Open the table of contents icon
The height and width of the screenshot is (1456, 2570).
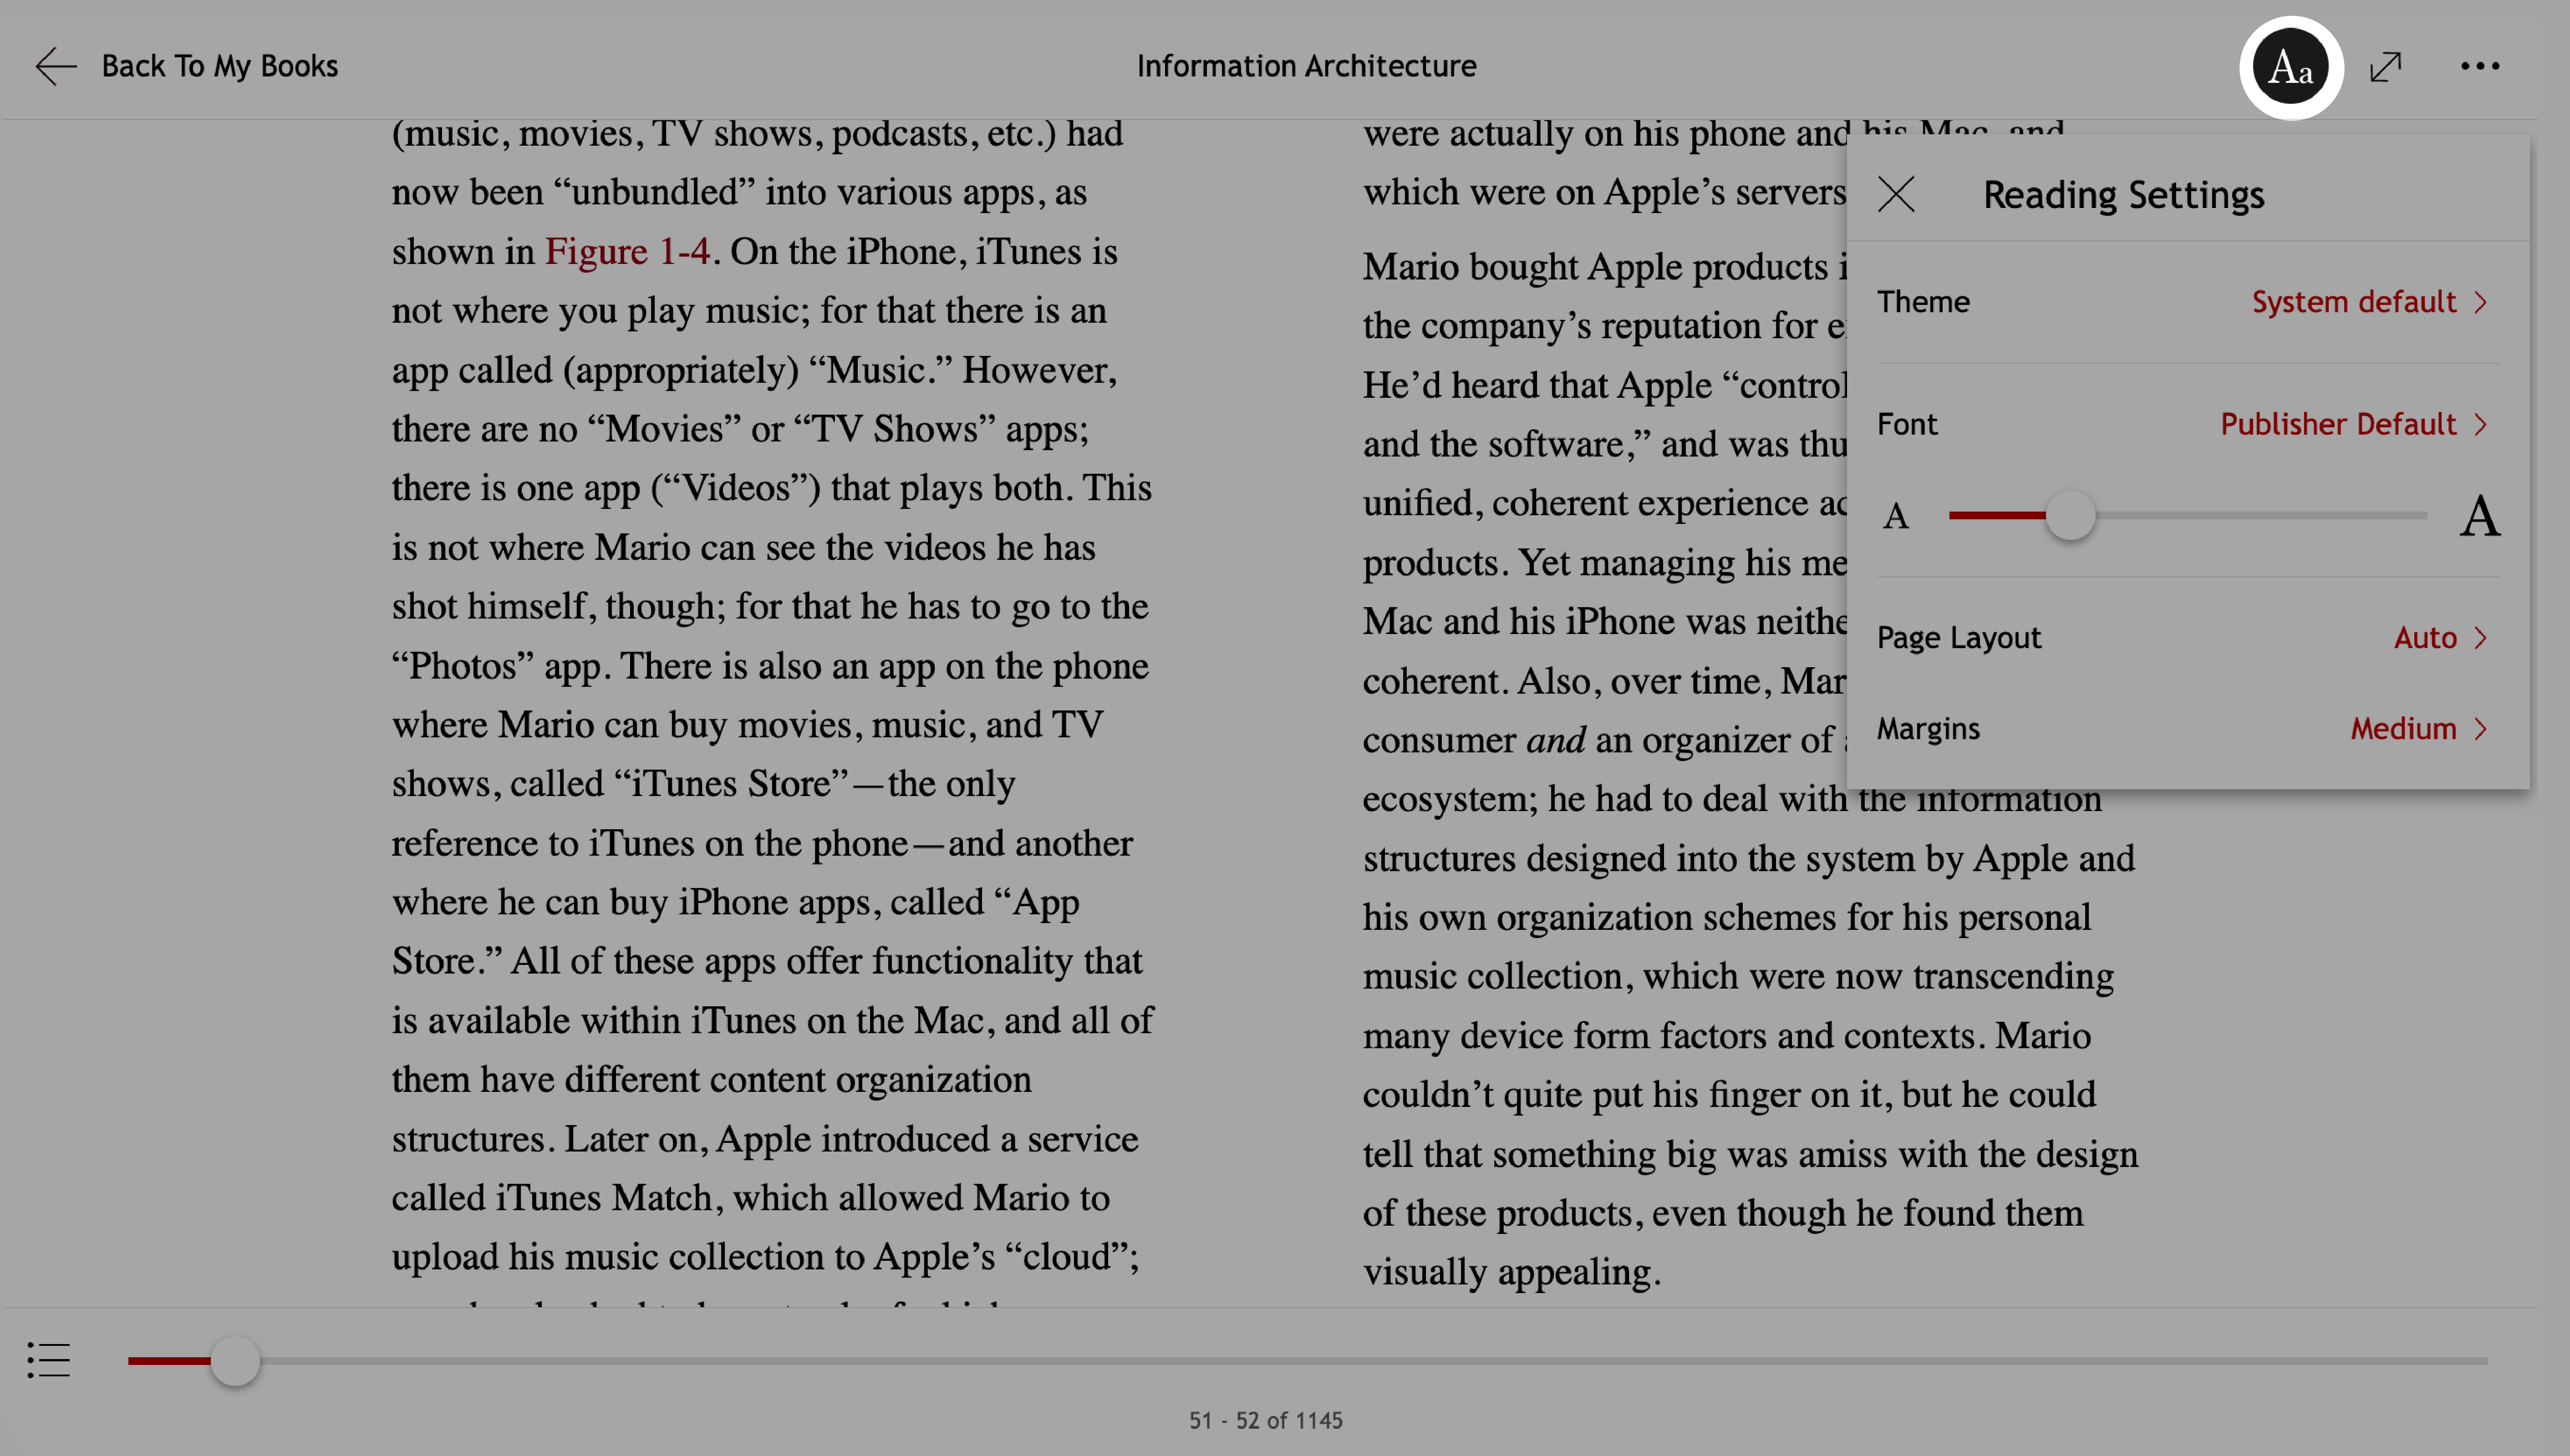point(48,1361)
